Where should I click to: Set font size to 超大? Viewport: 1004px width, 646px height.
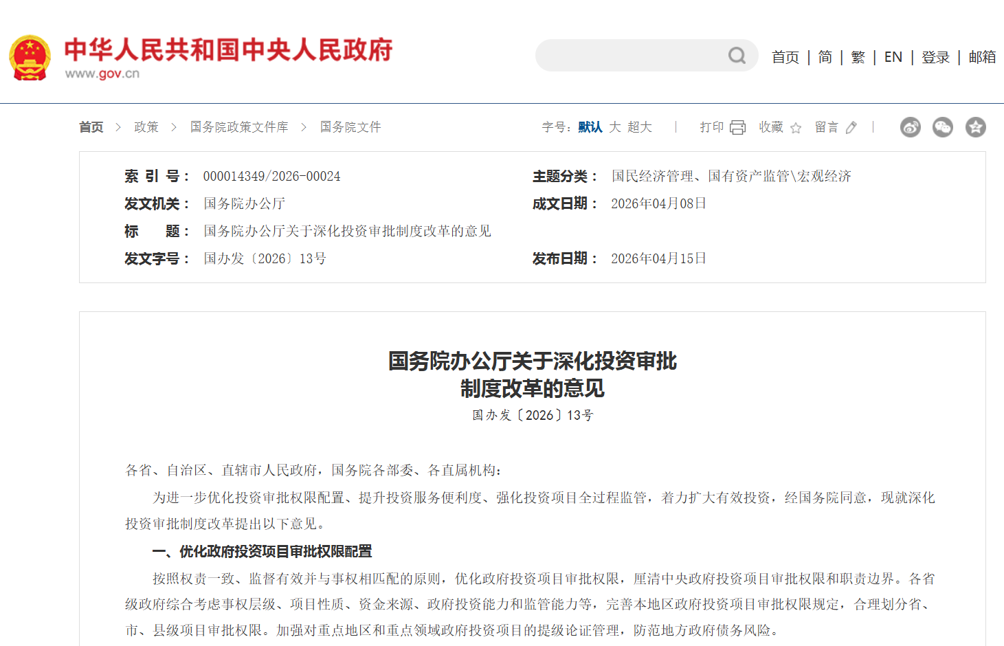pyautogui.click(x=640, y=127)
